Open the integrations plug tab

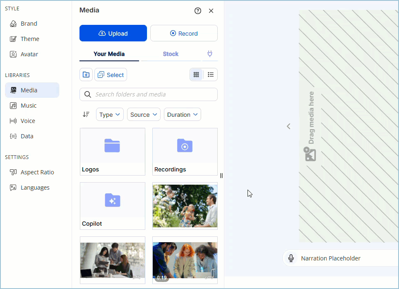[210, 54]
